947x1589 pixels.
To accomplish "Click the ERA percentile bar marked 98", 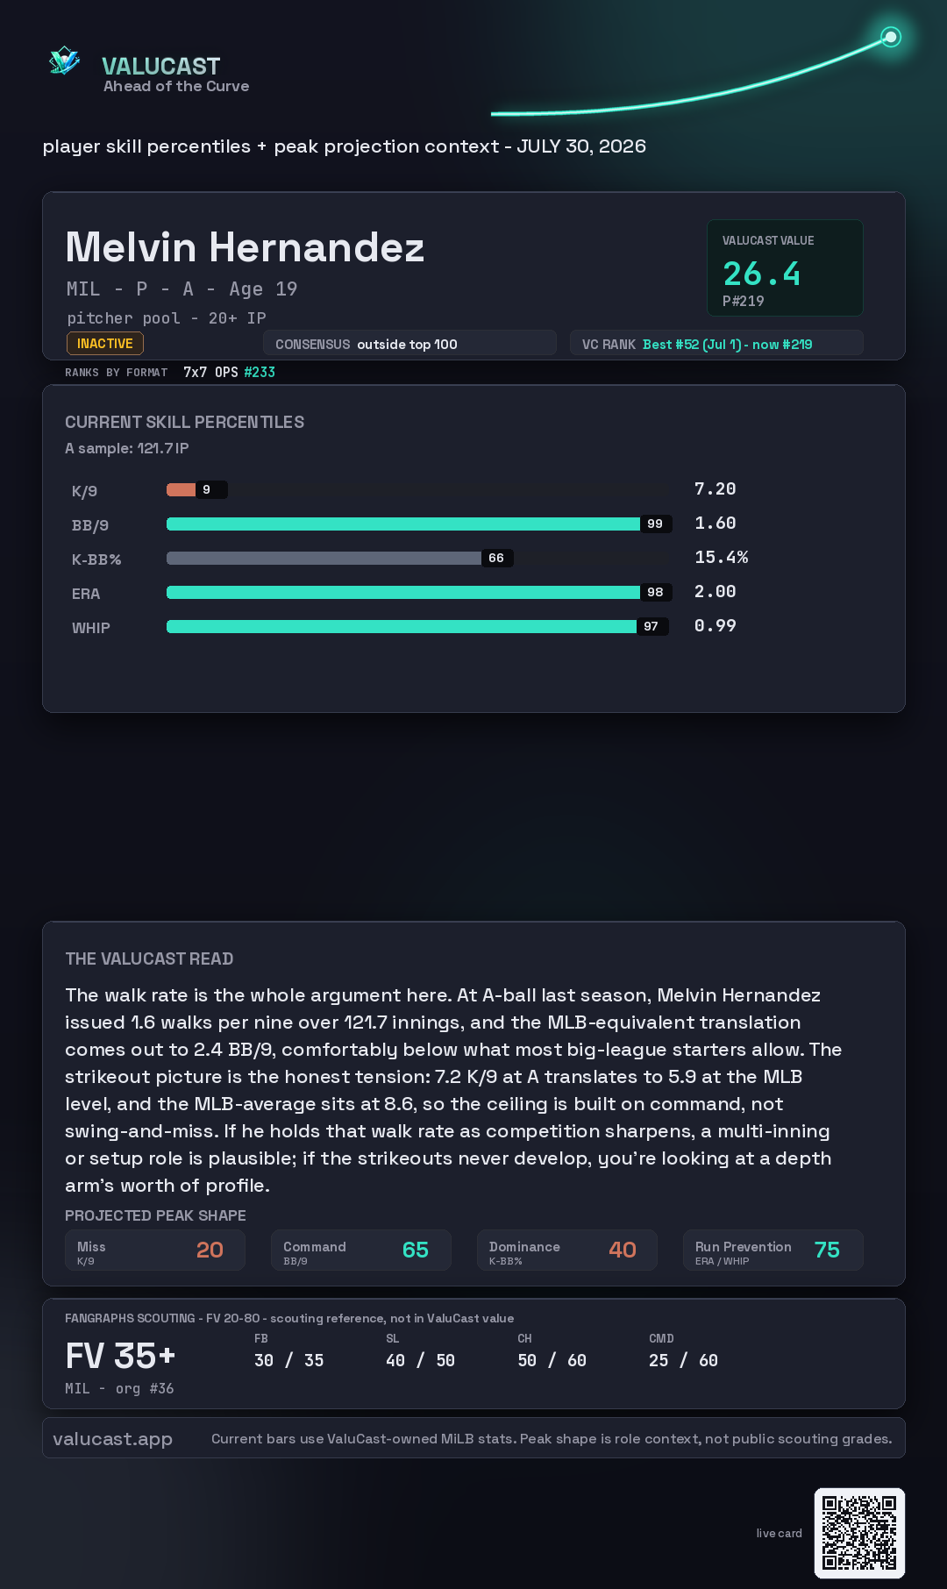I will pyautogui.click(x=419, y=592).
